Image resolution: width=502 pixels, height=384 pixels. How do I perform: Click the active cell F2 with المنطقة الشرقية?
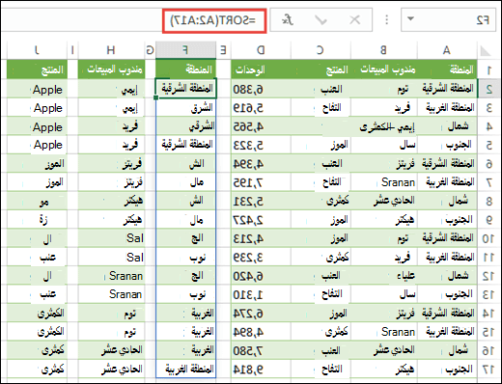(185, 88)
